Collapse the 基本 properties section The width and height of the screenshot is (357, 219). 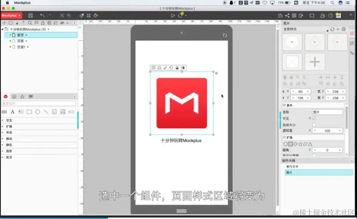tap(284, 105)
